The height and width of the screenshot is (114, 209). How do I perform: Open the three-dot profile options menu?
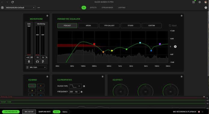pos(39,7)
